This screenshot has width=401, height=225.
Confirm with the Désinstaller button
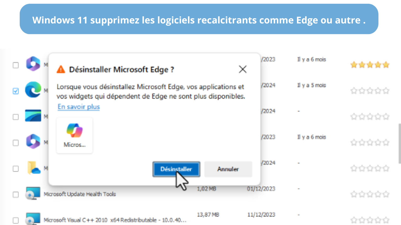tap(176, 169)
